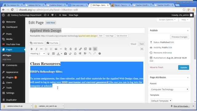Edit the Visibility setting
The width and height of the screenshot is (197, 111).
point(170,47)
